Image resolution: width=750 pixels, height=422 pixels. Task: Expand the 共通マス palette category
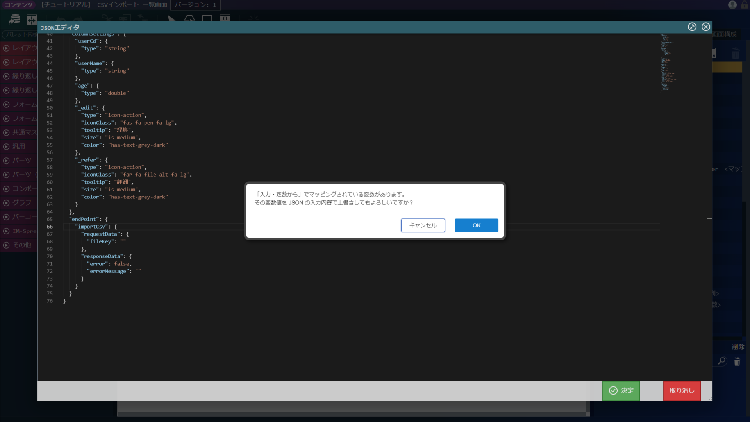(20, 132)
